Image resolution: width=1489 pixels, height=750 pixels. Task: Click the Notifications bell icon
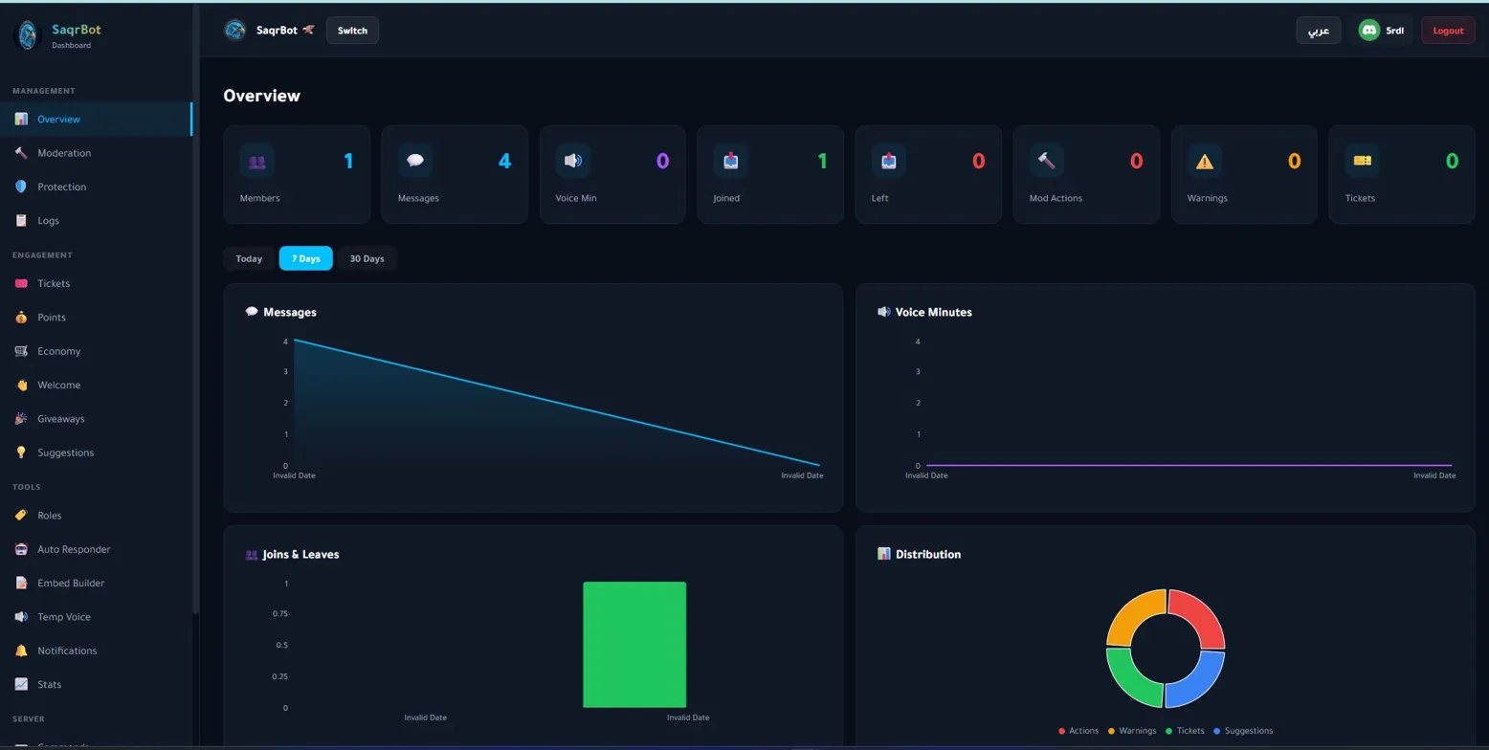tap(21, 651)
